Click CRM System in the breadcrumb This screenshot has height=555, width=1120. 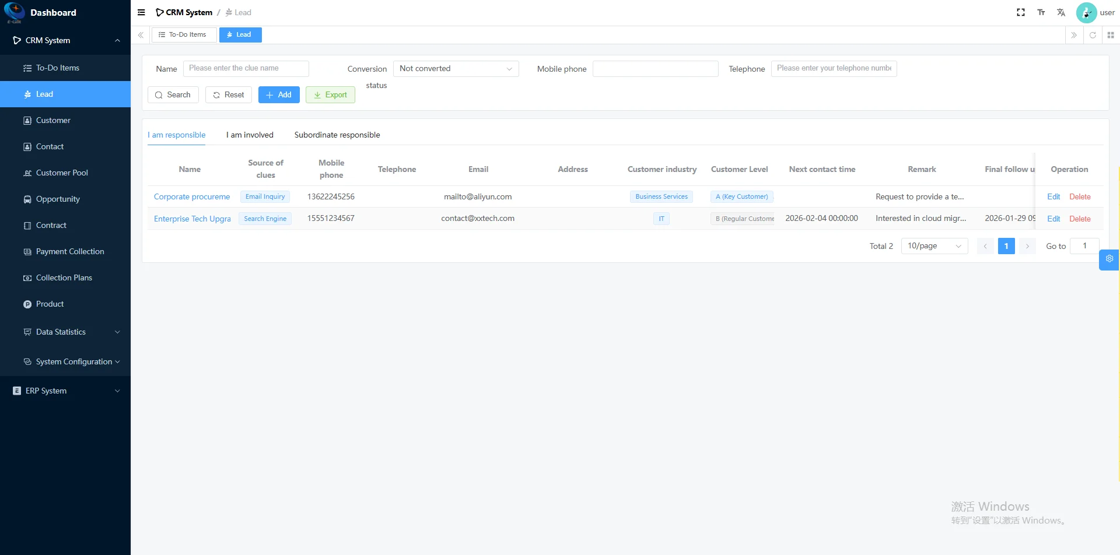pos(184,12)
